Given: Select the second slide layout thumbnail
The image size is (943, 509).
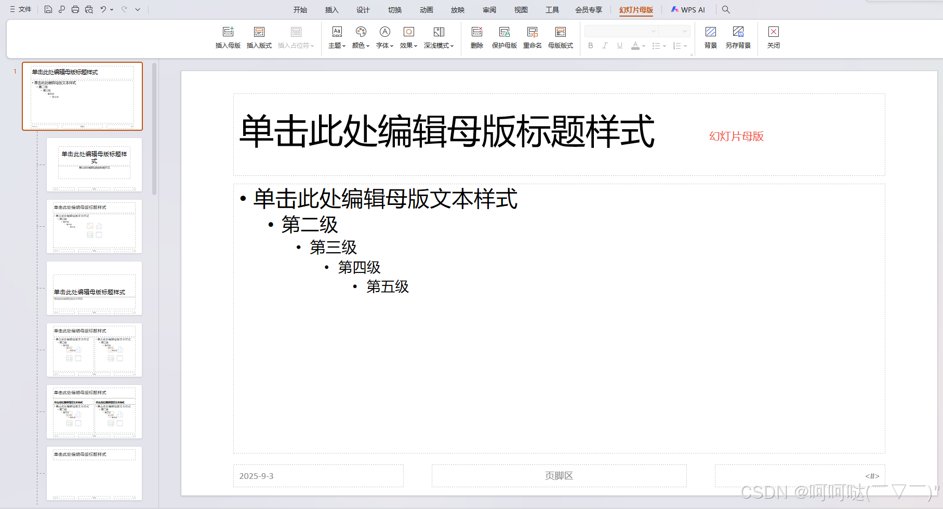Looking at the screenshot, I should (94, 164).
